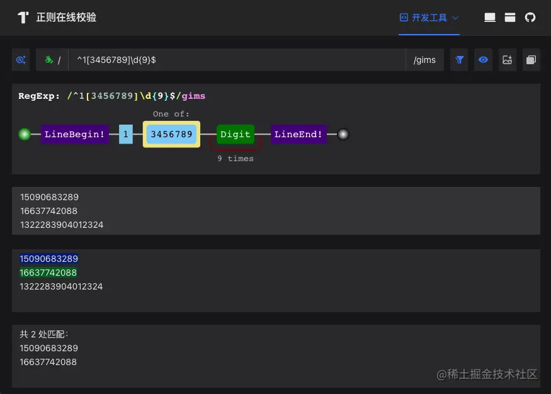Select the literal 1 node in diagram
The image size is (551, 394).
point(126,134)
